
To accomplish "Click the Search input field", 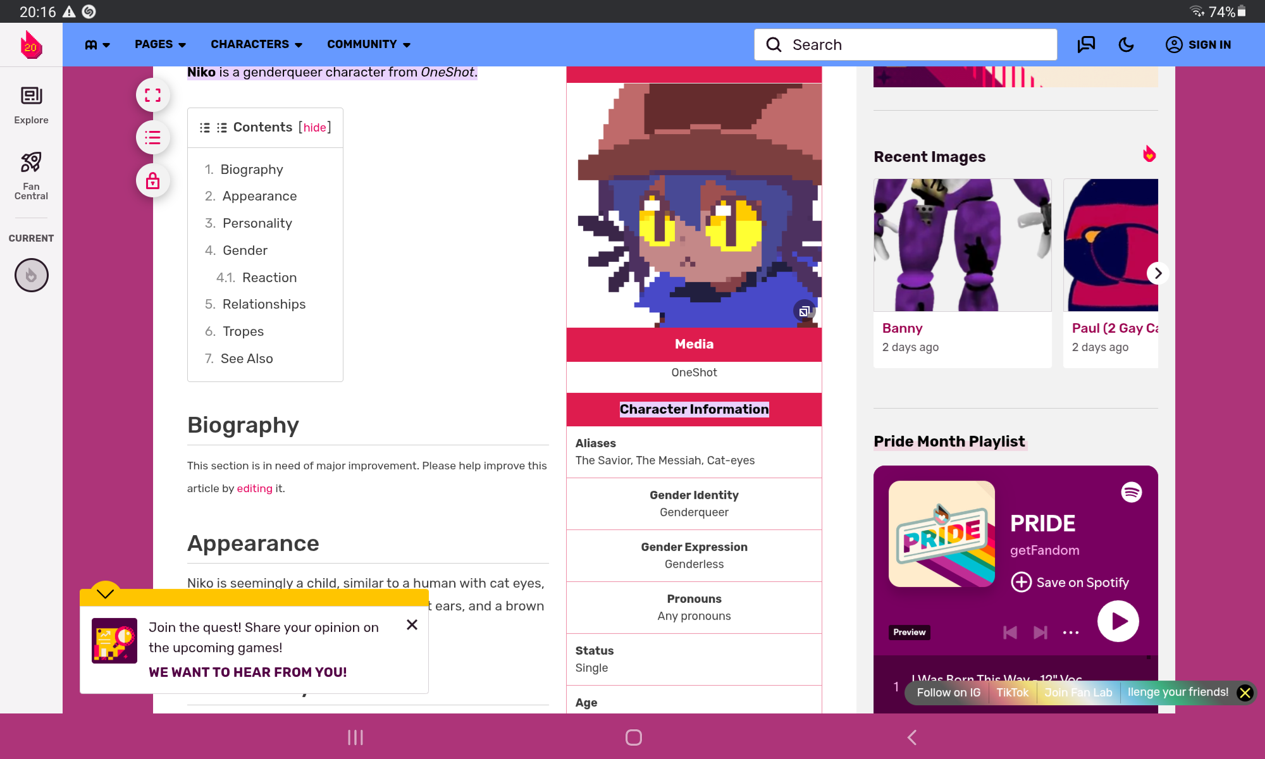I will click(x=905, y=45).
